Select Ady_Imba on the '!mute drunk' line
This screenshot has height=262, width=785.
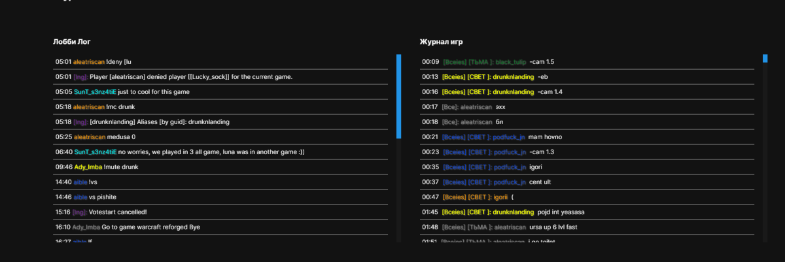click(x=88, y=167)
